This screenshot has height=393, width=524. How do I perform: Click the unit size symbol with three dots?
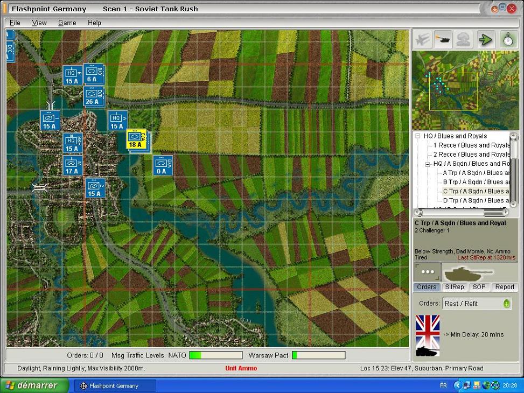pyautogui.click(x=428, y=272)
